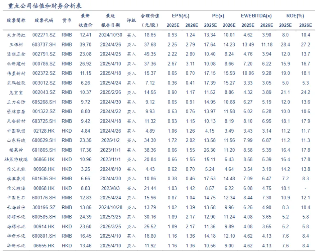Click fair value 21.44 in 00868.HK row

[150, 188]
